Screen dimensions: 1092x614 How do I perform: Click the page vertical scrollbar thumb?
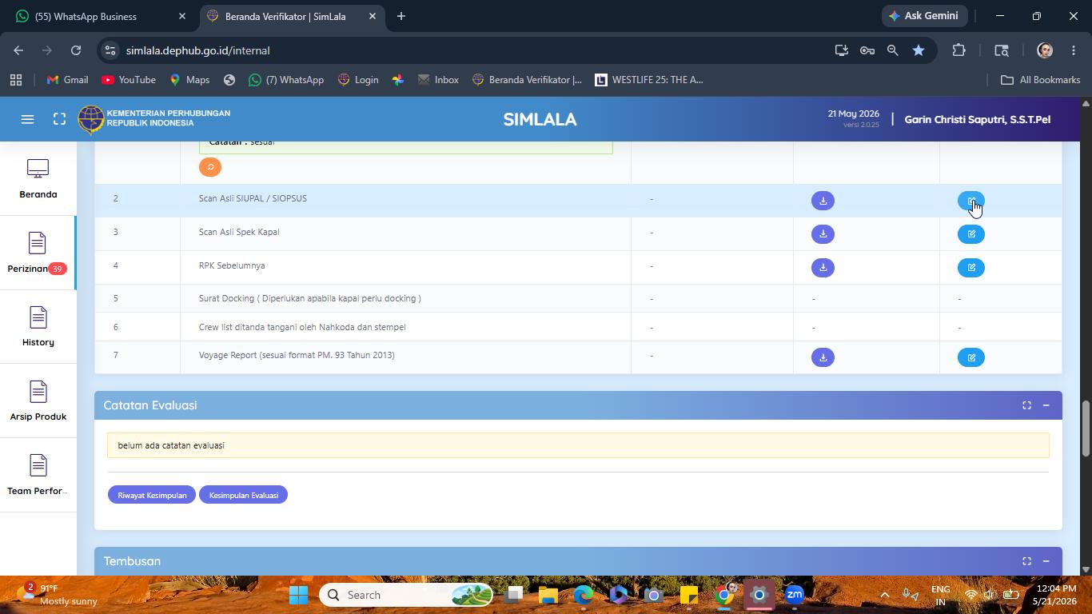tap(1086, 429)
